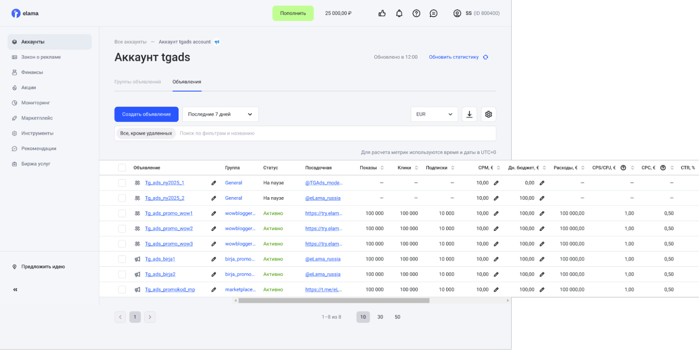Click Создать объявление button
The width and height of the screenshot is (699, 361).
coord(147,114)
